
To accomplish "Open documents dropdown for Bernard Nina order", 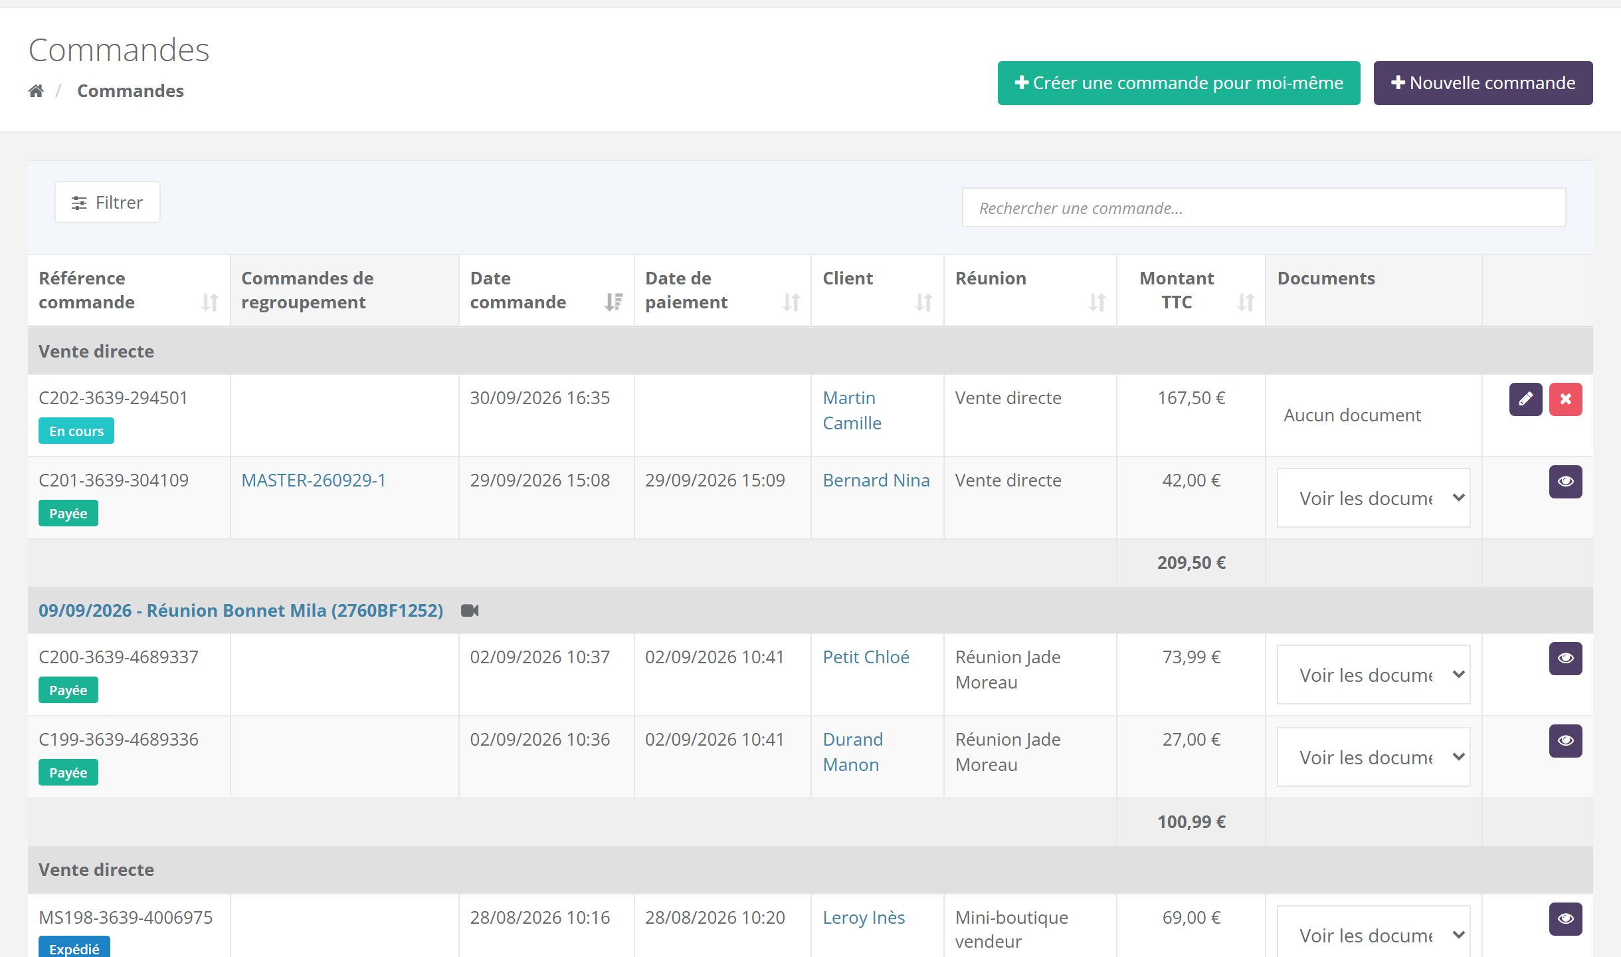I will pos(1373,498).
